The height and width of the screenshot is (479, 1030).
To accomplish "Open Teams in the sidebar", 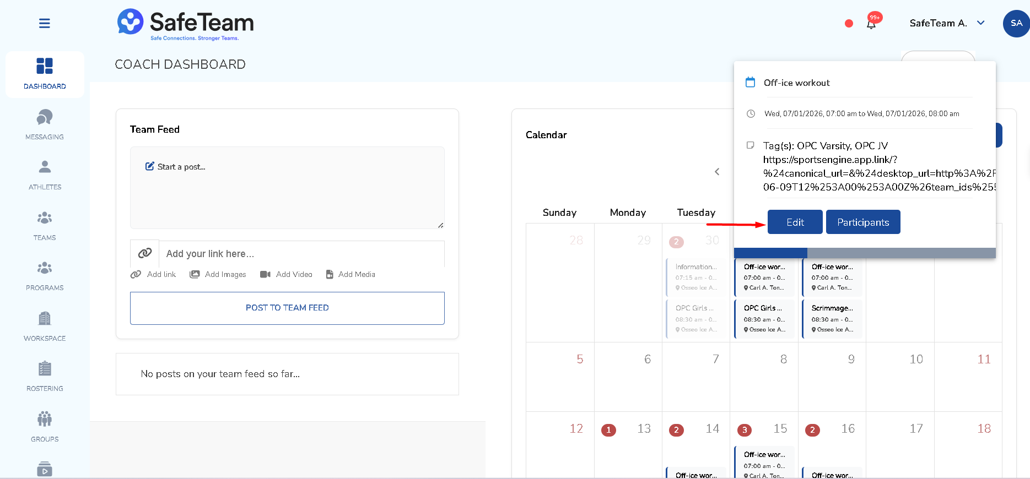I will pyautogui.click(x=45, y=226).
